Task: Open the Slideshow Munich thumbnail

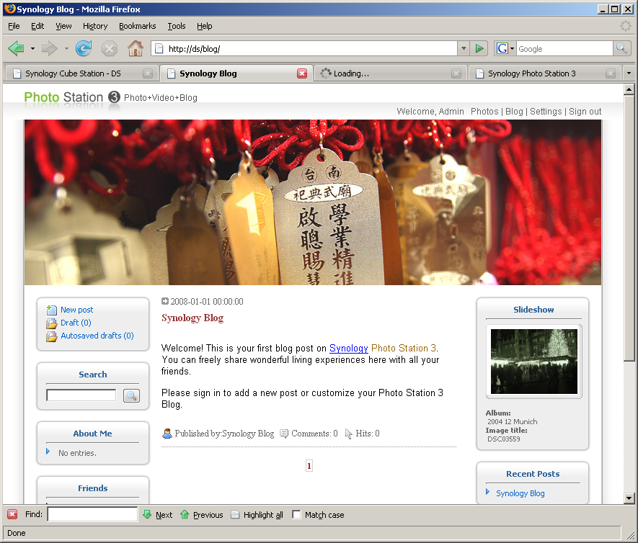Action: (534, 362)
